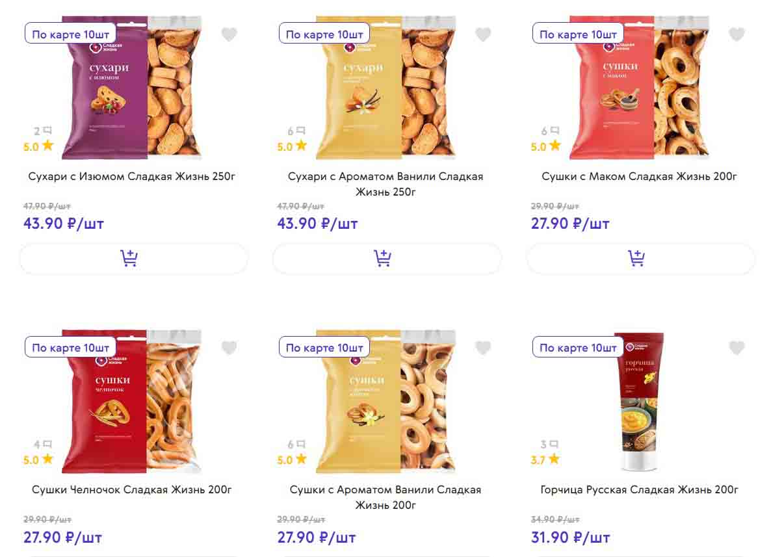Toggle heart on Сухари с Ароматом Ванили
Viewport: 771px width, 557px height.
pos(482,34)
